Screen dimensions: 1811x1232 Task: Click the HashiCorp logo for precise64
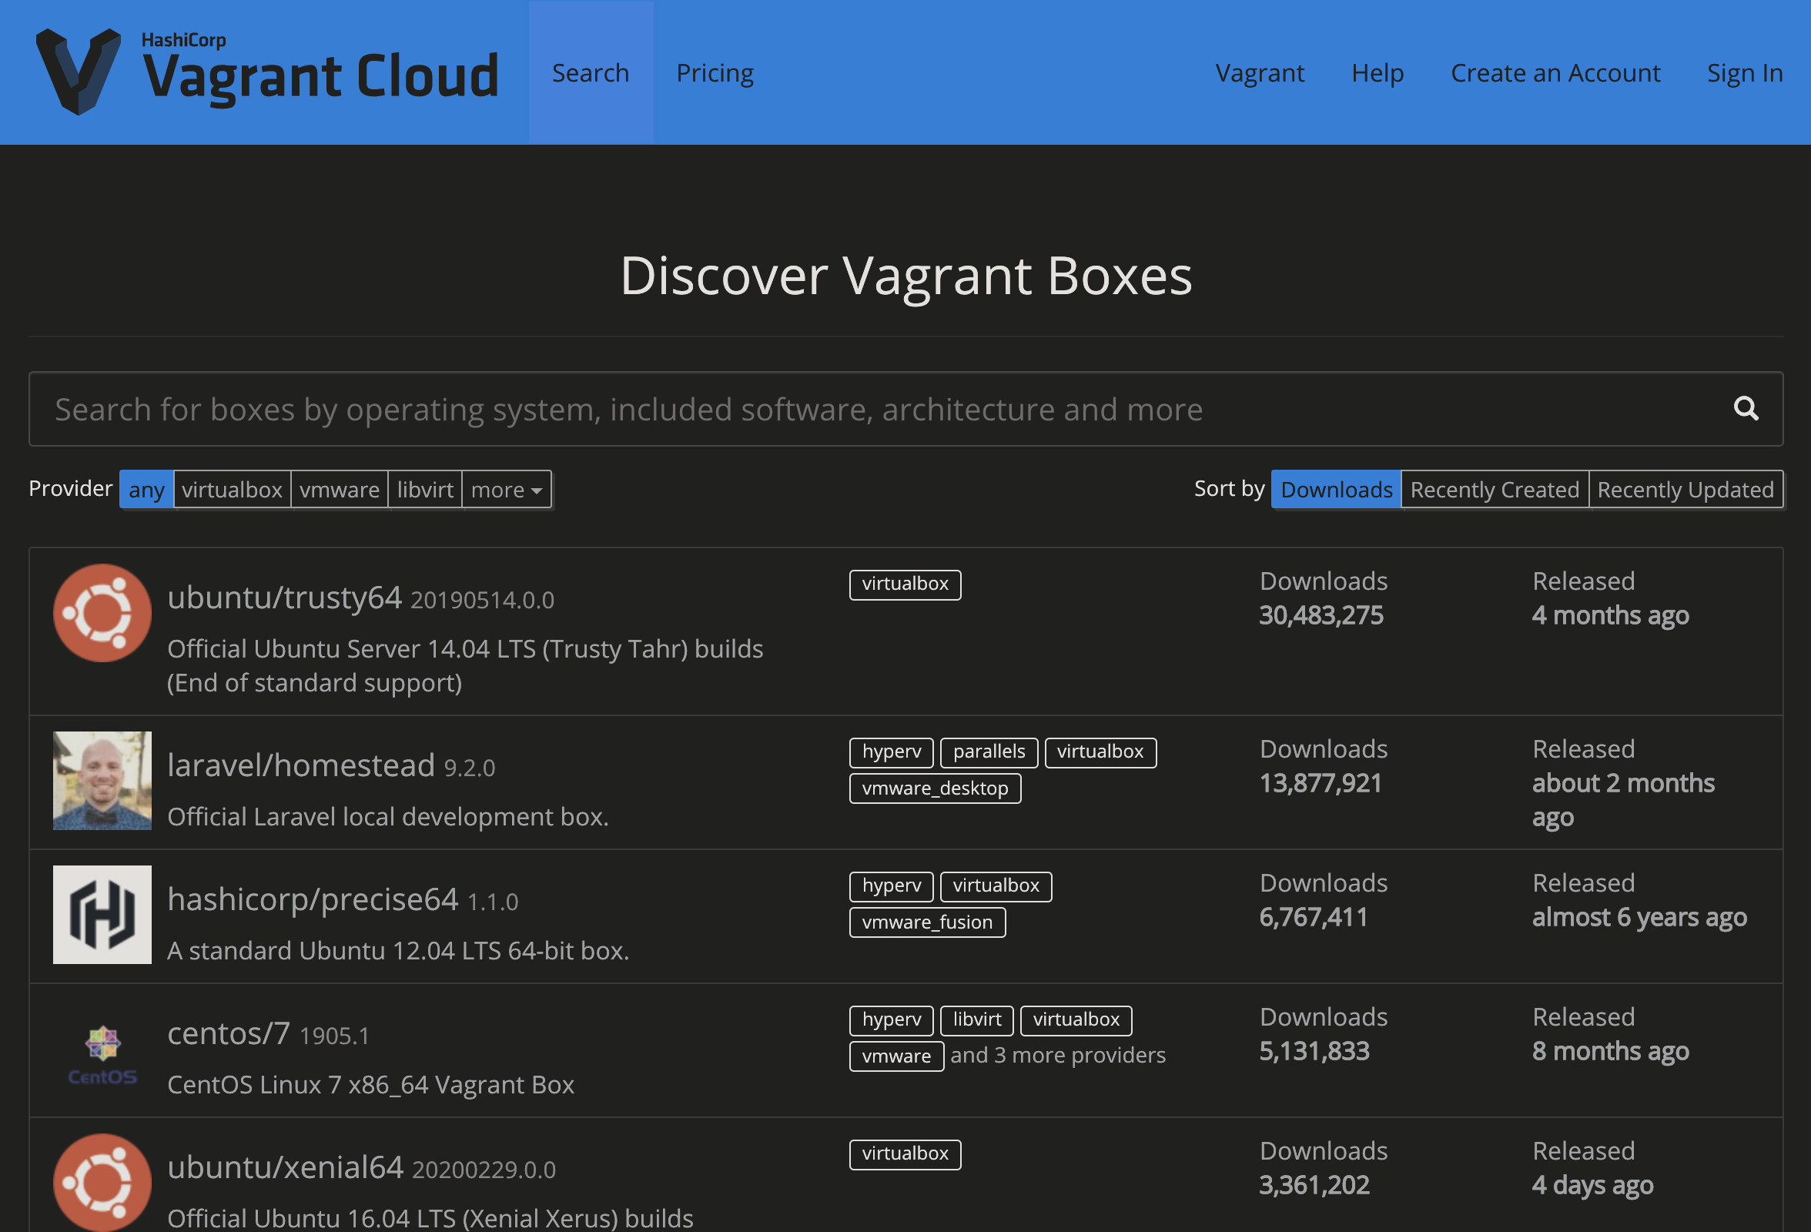click(102, 914)
